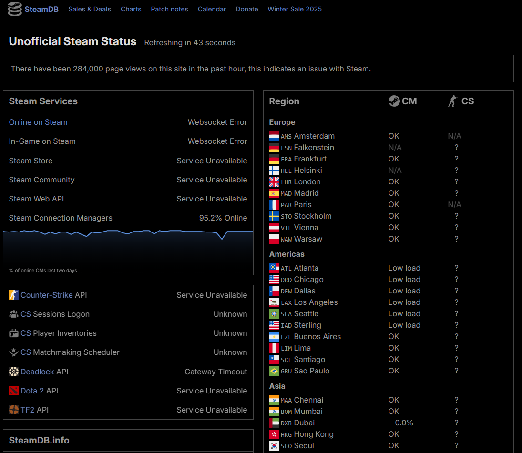522x453 pixels.
Task: Click the CS Player Inventories briefcase icon
Action: 14,333
